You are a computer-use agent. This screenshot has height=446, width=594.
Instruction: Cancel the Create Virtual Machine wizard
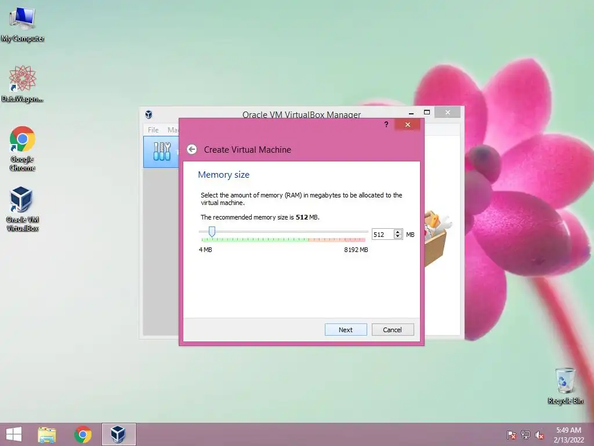[x=393, y=330]
